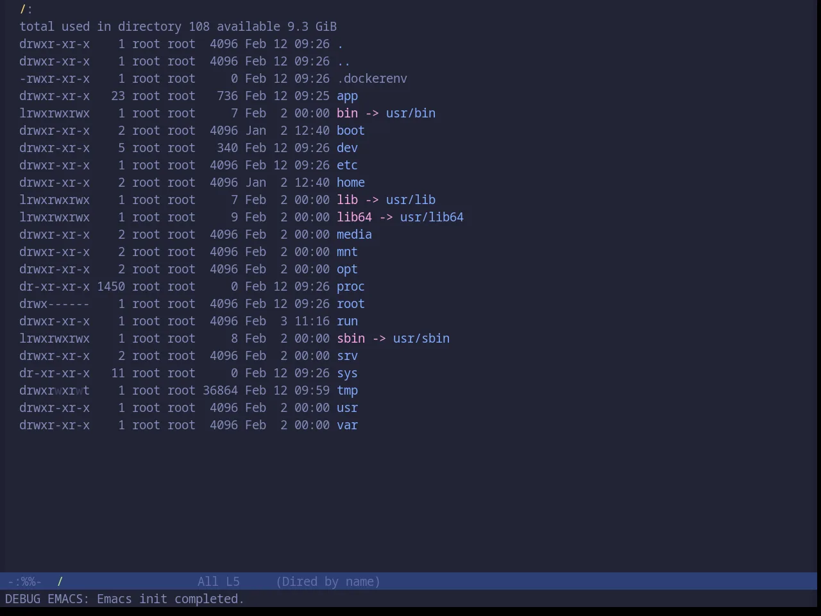Screen dimensions: 821x616
Task: Click the lib64 symlink entry
Action: (354, 218)
